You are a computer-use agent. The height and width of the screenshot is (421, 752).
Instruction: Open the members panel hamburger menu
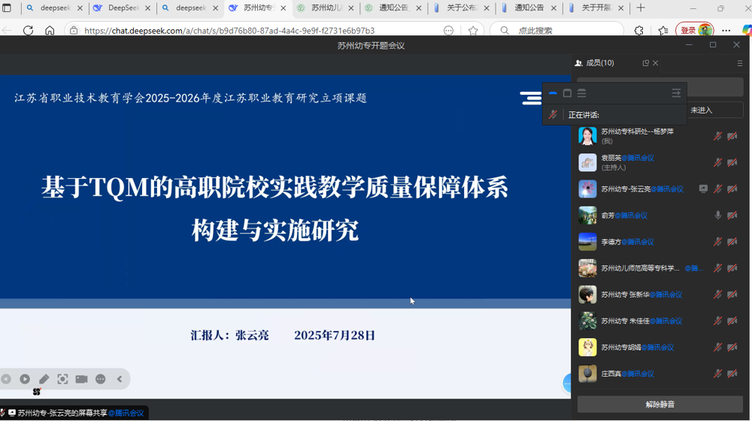pos(740,63)
